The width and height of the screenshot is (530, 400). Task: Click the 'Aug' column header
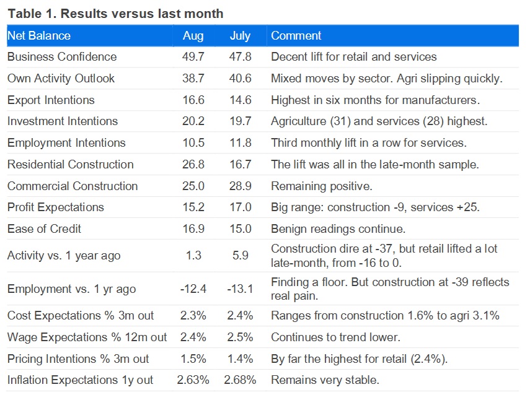click(193, 35)
